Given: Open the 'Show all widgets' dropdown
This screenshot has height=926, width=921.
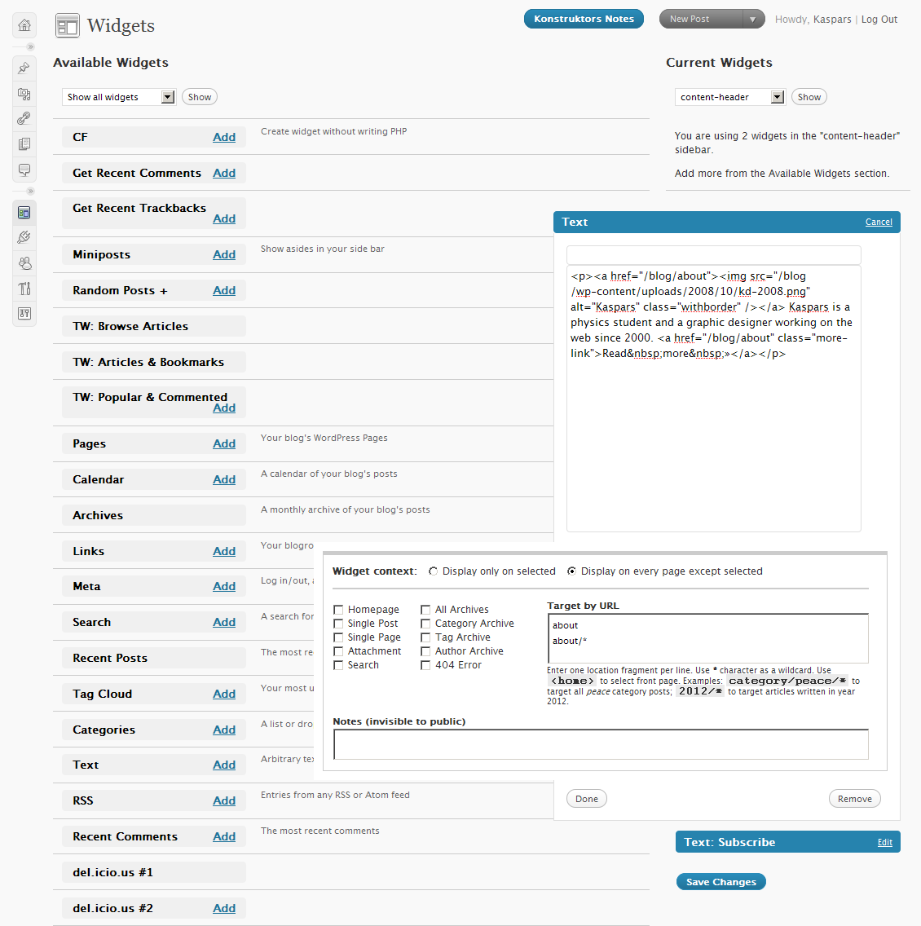Looking at the screenshot, I should pyautogui.click(x=167, y=97).
